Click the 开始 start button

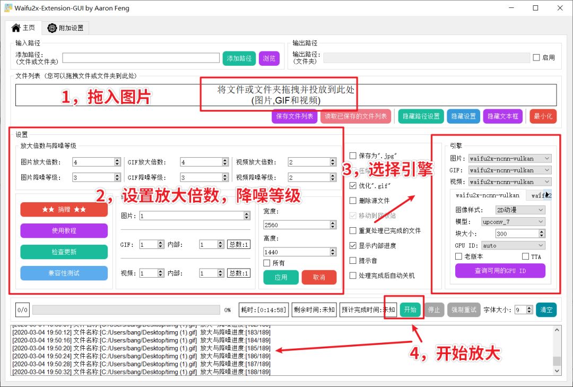click(410, 310)
